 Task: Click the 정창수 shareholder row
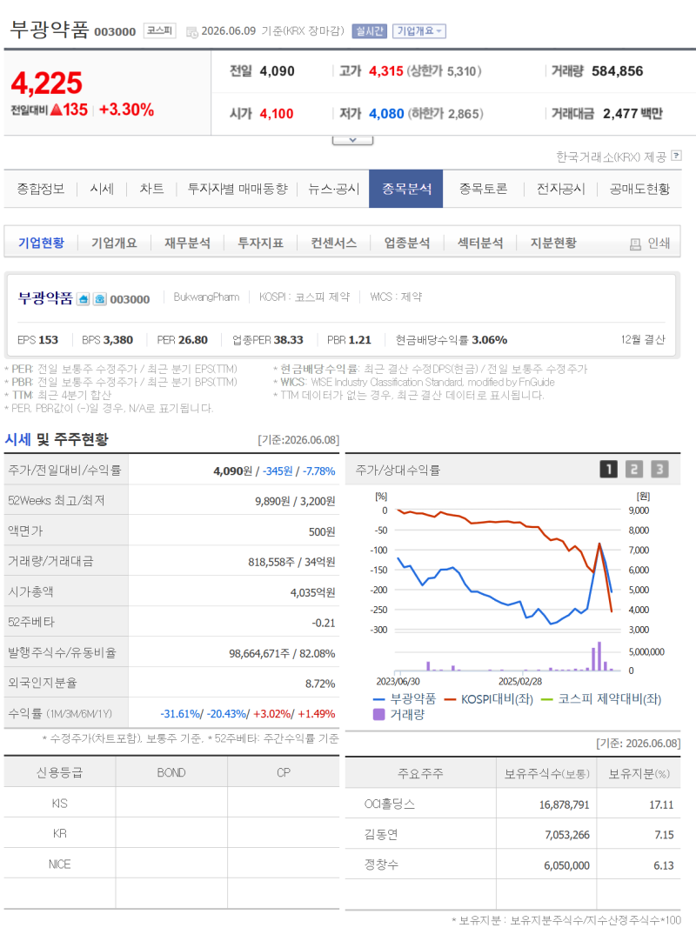pyautogui.click(x=512, y=865)
